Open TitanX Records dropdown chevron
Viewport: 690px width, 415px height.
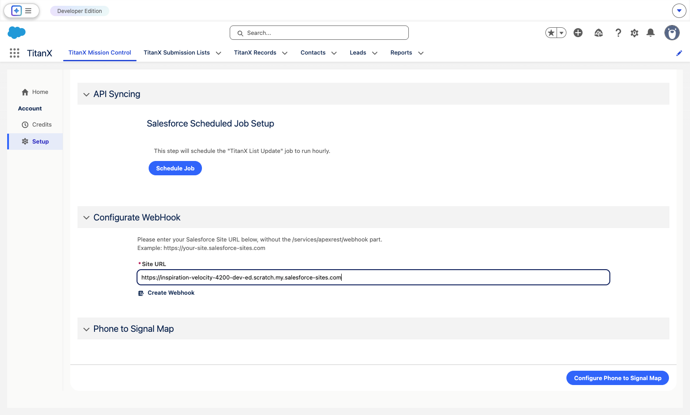click(285, 53)
